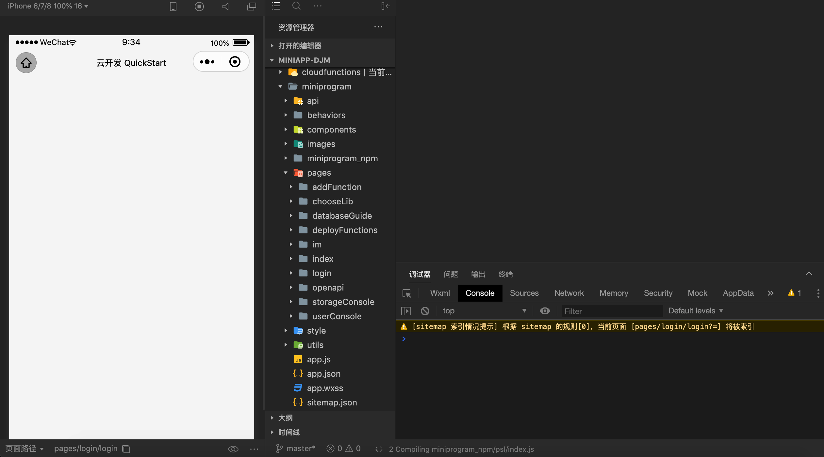Expand the login folder in pages
Image resolution: width=824 pixels, height=457 pixels.
(x=321, y=273)
